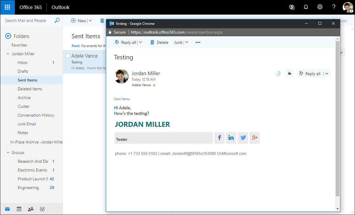Click the Outlook title link
This screenshot has height=215, width=355.
coord(61,7)
